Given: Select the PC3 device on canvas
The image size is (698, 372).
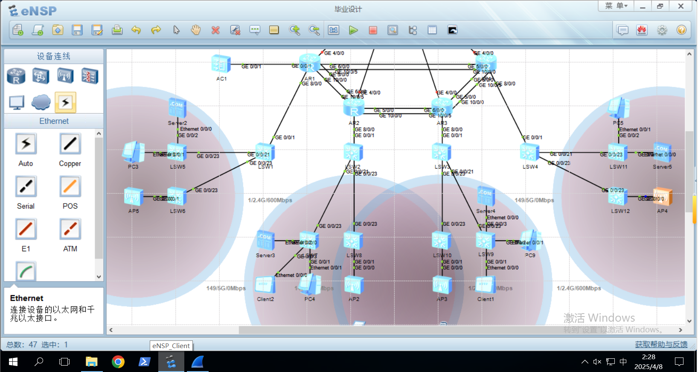Looking at the screenshot, I should pos(133,152).
